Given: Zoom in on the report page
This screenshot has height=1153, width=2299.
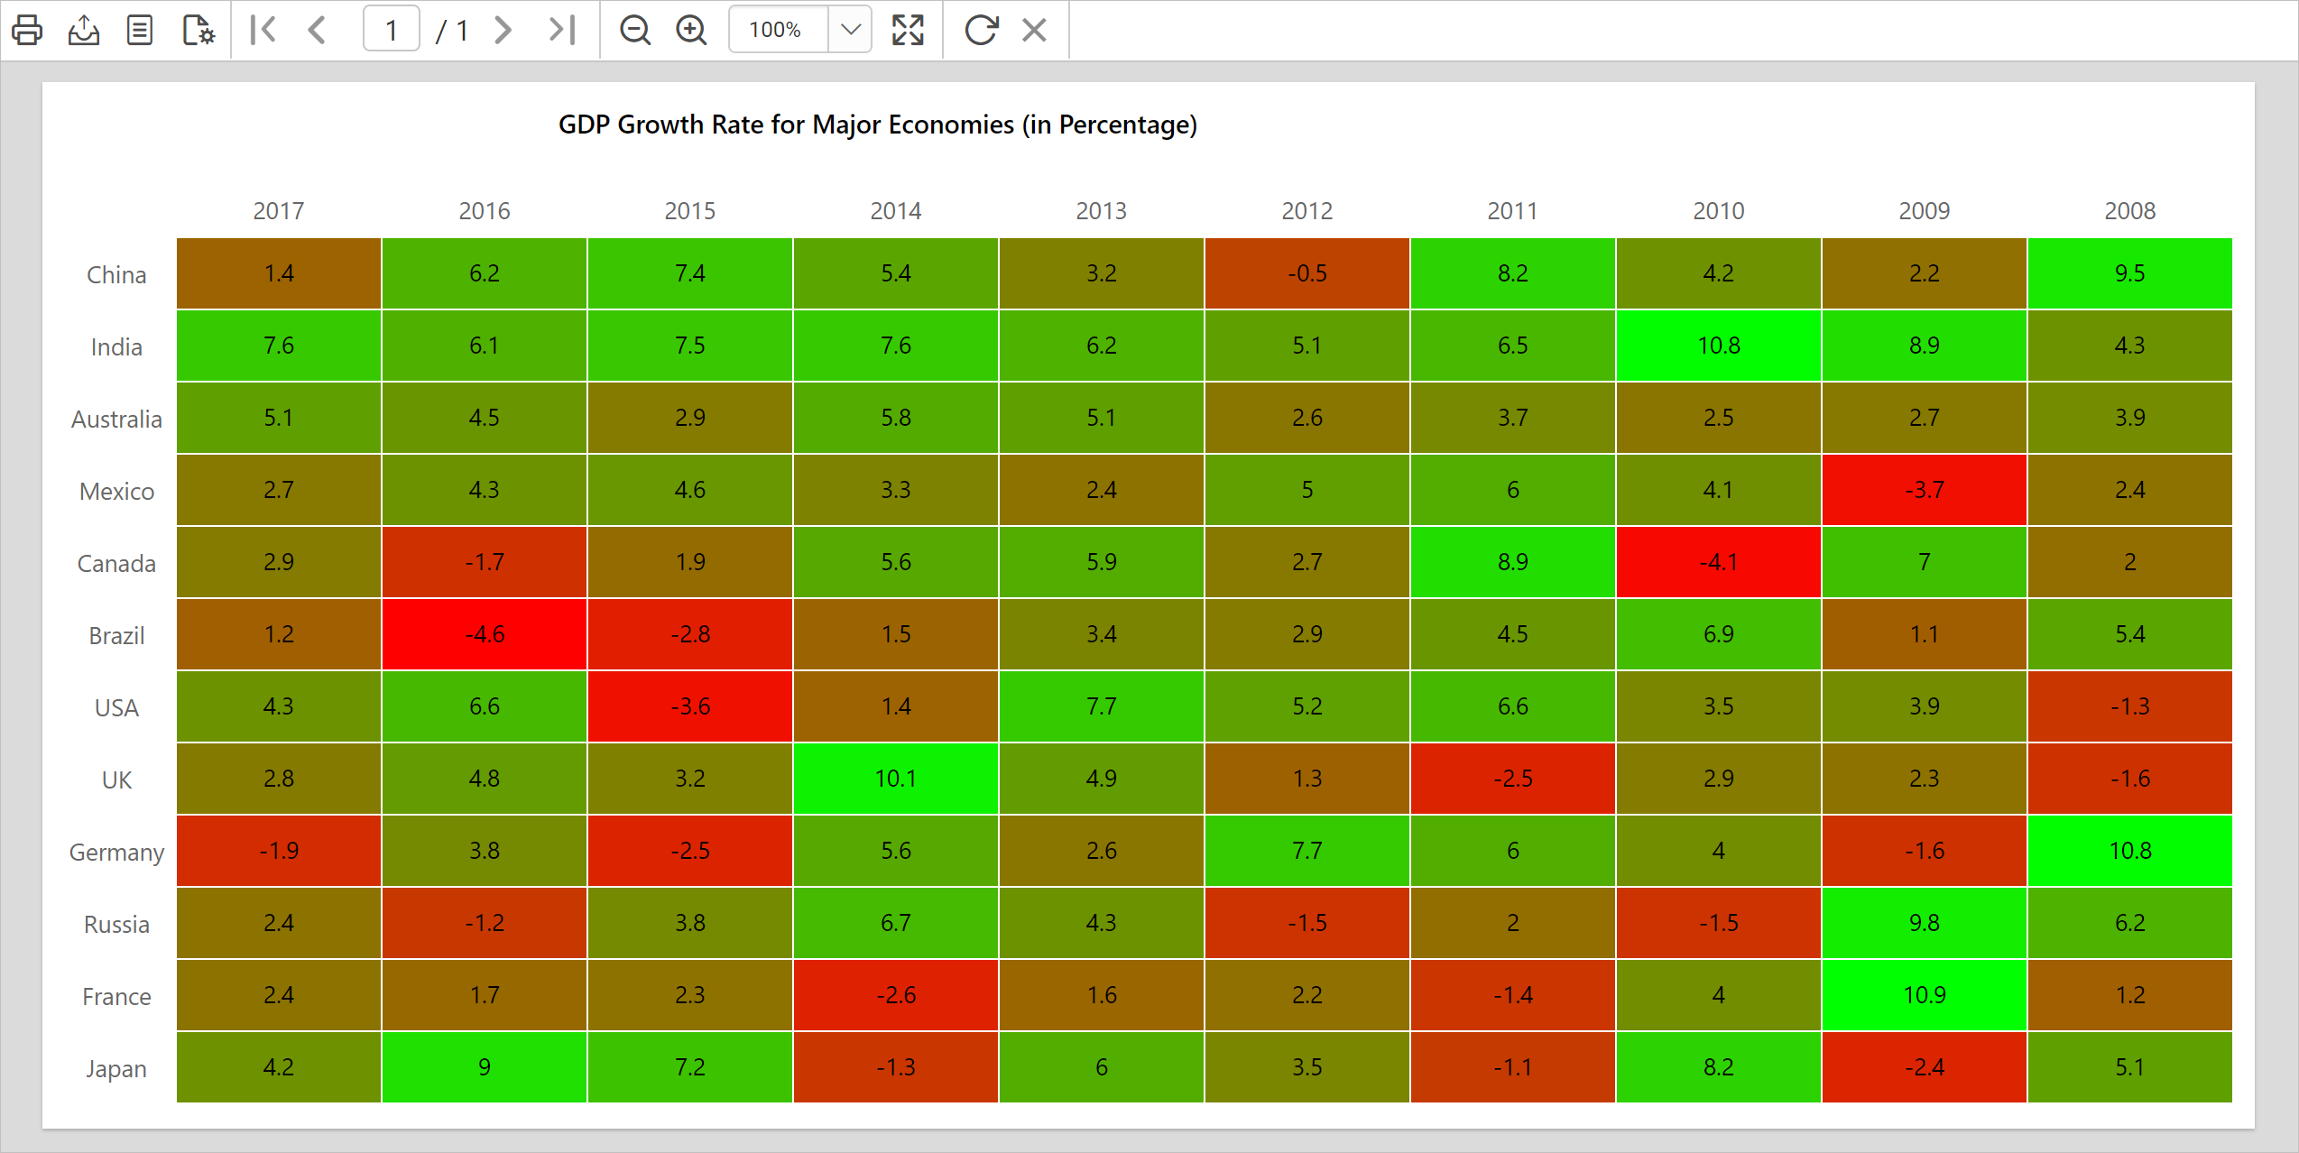Looking at the screenshot, I should (690, 30).
